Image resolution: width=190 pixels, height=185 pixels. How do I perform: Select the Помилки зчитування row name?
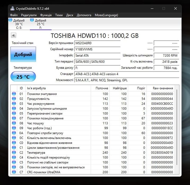(42, 94)
